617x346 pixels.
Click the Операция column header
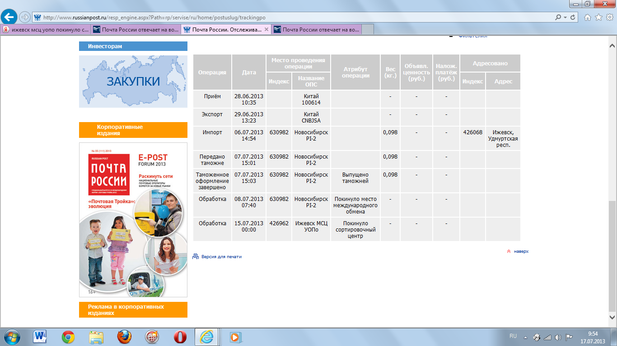click(x=212, y=72)
